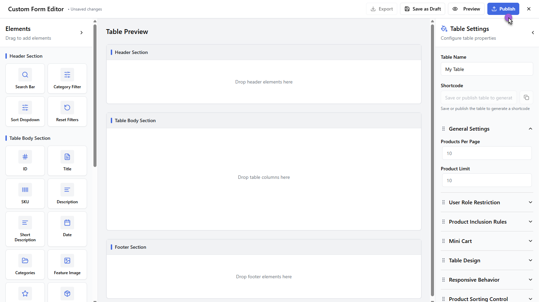This screenshot has width=539, height=302.
Task: Collapse the General Settings section
Action: [x=530, y=129]
